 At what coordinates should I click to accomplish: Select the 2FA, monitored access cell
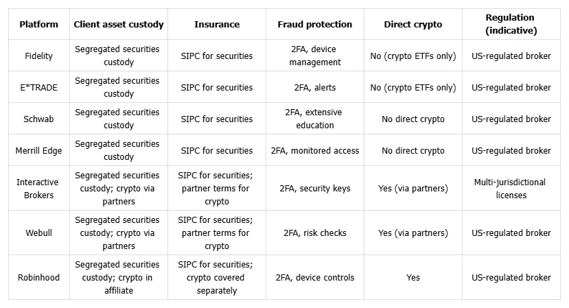315,151
